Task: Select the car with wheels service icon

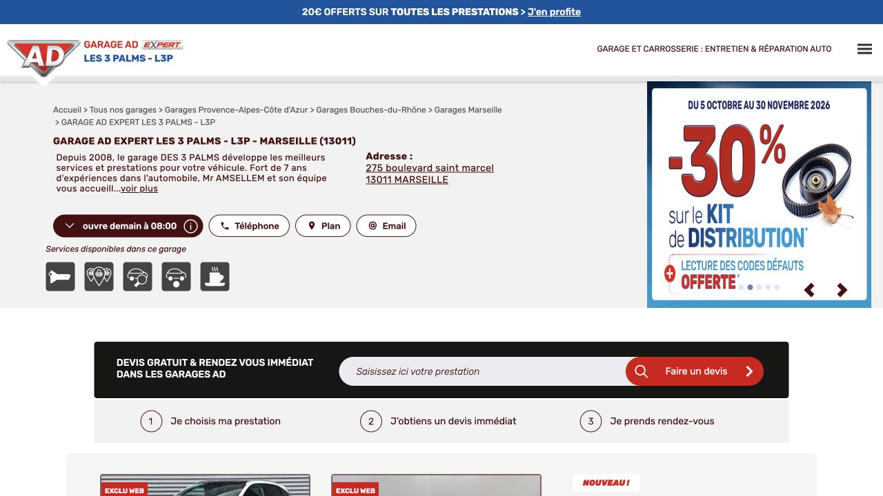Action: pos(177,277)
